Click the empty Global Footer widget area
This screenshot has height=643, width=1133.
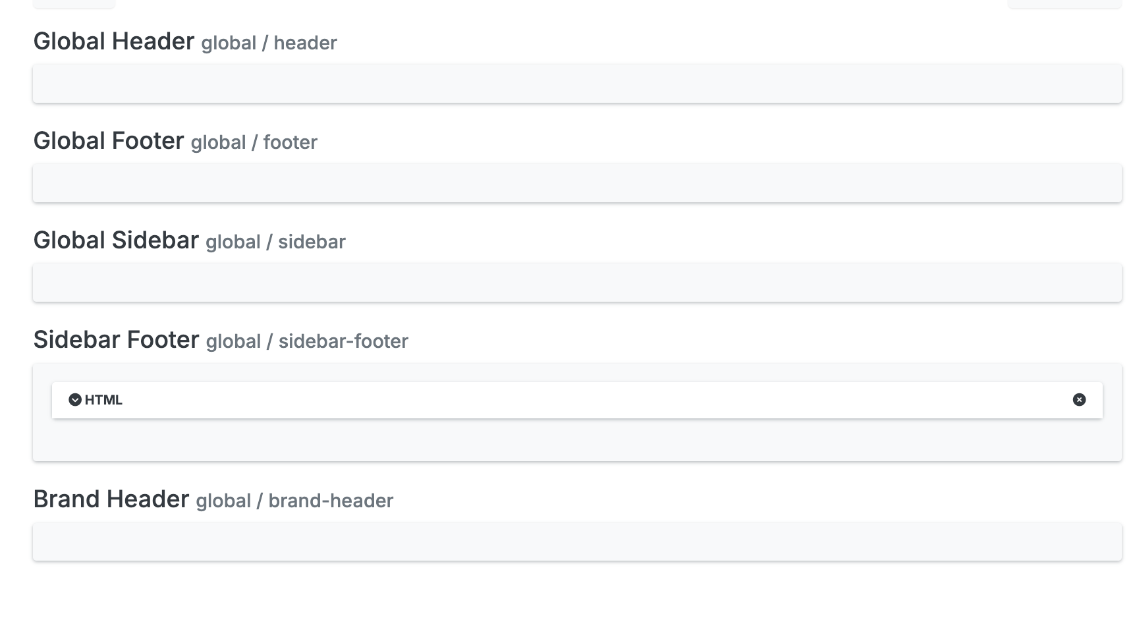point(577,183)
